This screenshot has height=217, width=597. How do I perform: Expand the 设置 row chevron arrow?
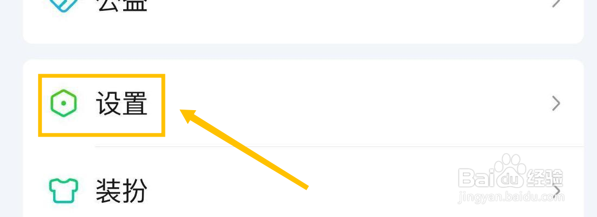[556, 103]
